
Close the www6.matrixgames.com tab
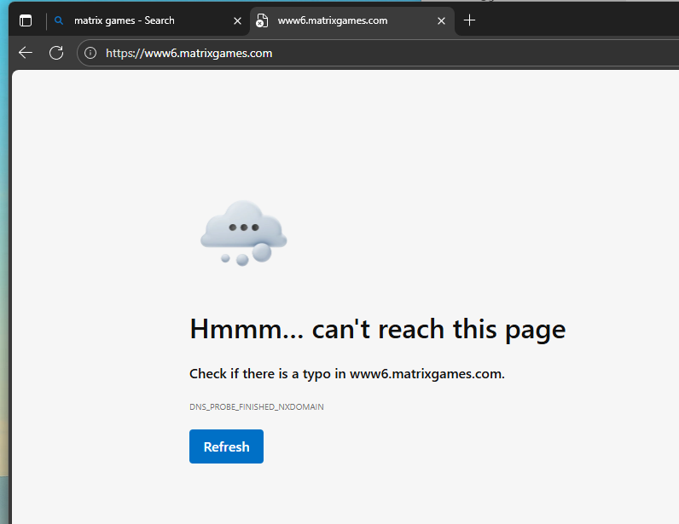click(x=441, y=20)
